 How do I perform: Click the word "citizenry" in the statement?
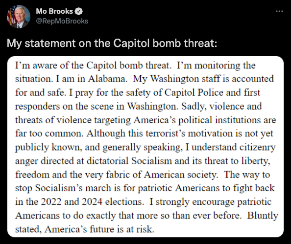(x=258, y=147)
